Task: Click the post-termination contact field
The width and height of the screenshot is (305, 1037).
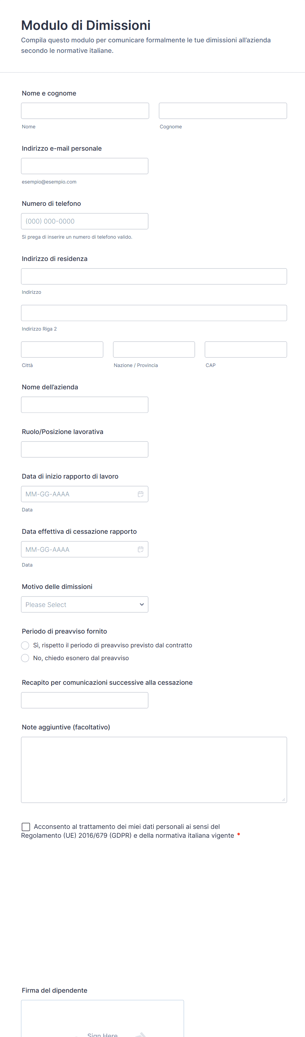Action: 85,701
